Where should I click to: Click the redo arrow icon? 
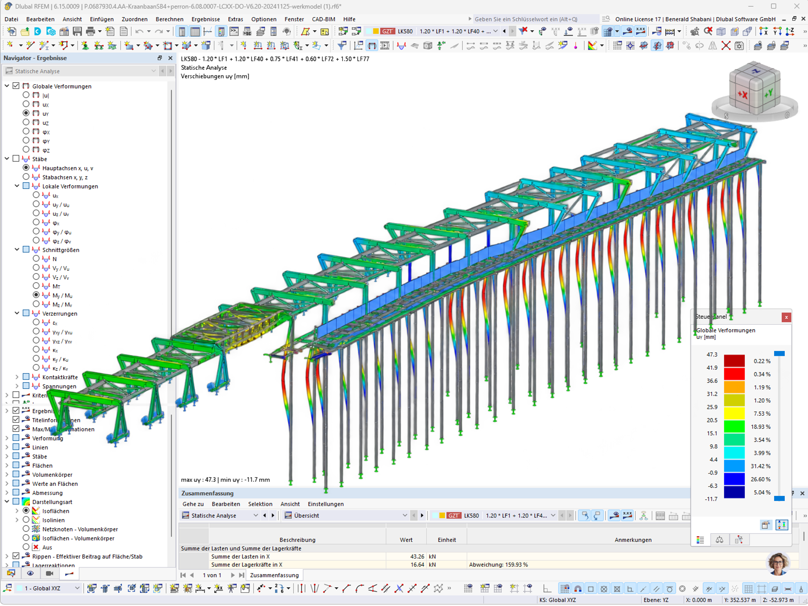159,31
